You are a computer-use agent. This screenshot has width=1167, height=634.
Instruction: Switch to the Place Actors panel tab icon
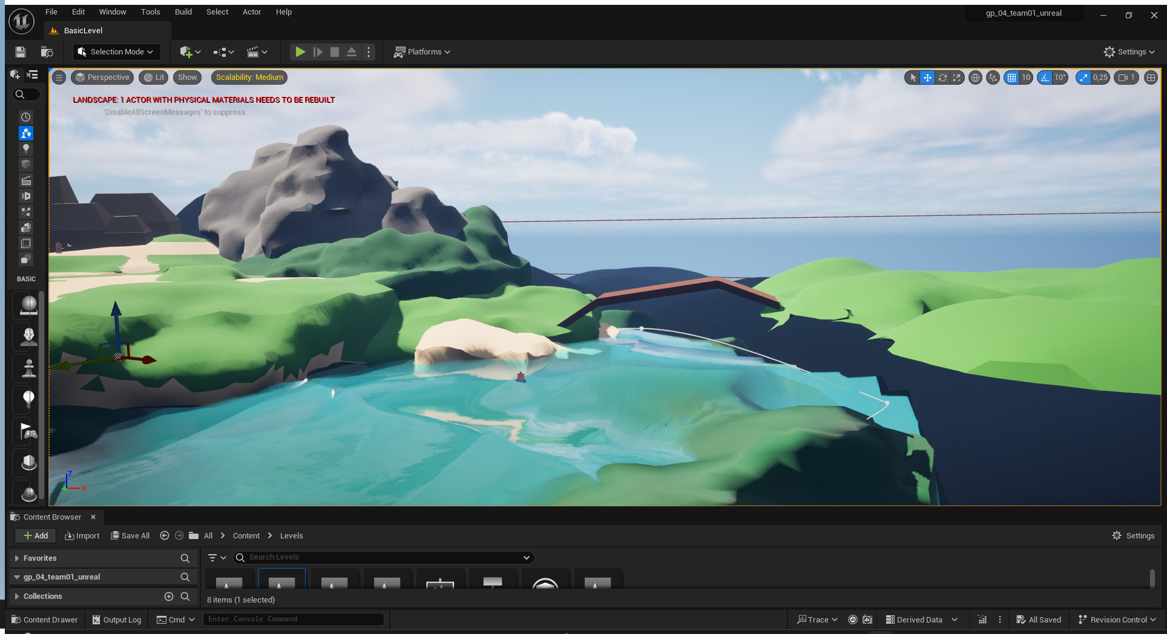(15, 74)
